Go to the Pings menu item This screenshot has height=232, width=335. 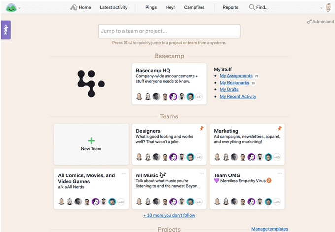click(151, 7)
